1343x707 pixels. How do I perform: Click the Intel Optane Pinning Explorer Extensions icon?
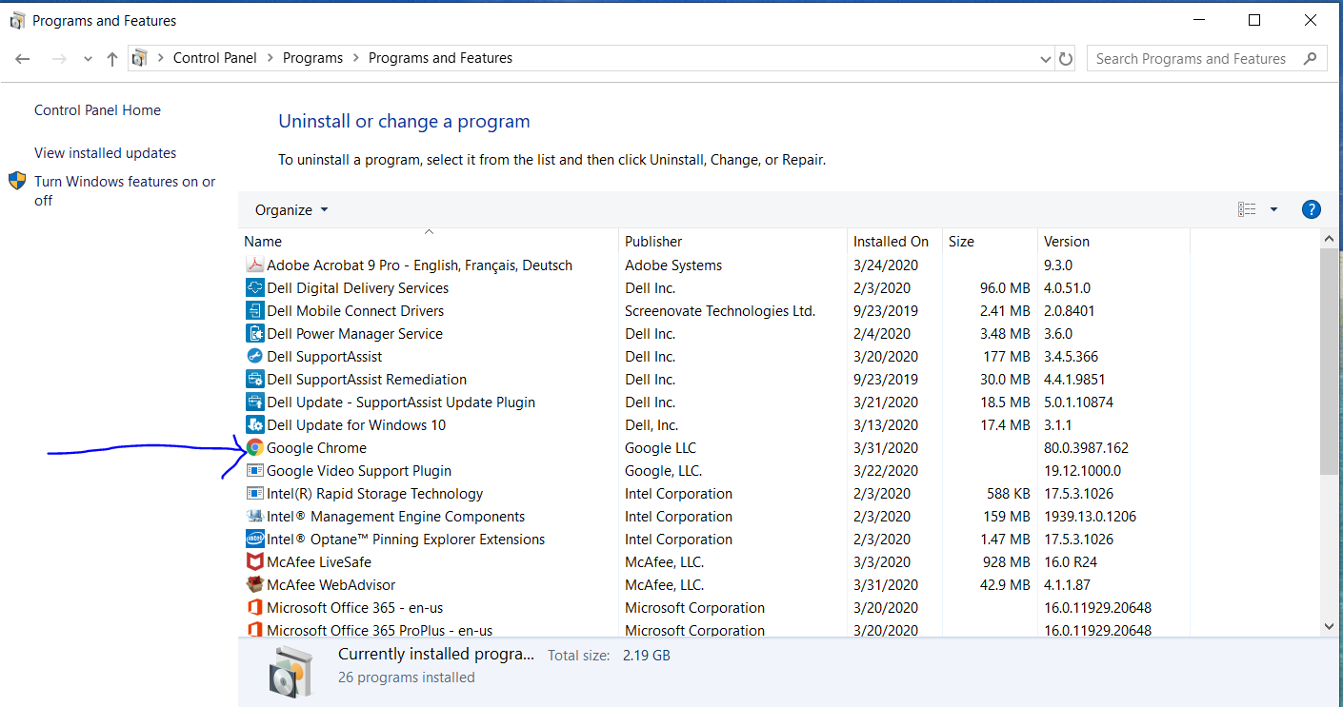click(254, 540)
